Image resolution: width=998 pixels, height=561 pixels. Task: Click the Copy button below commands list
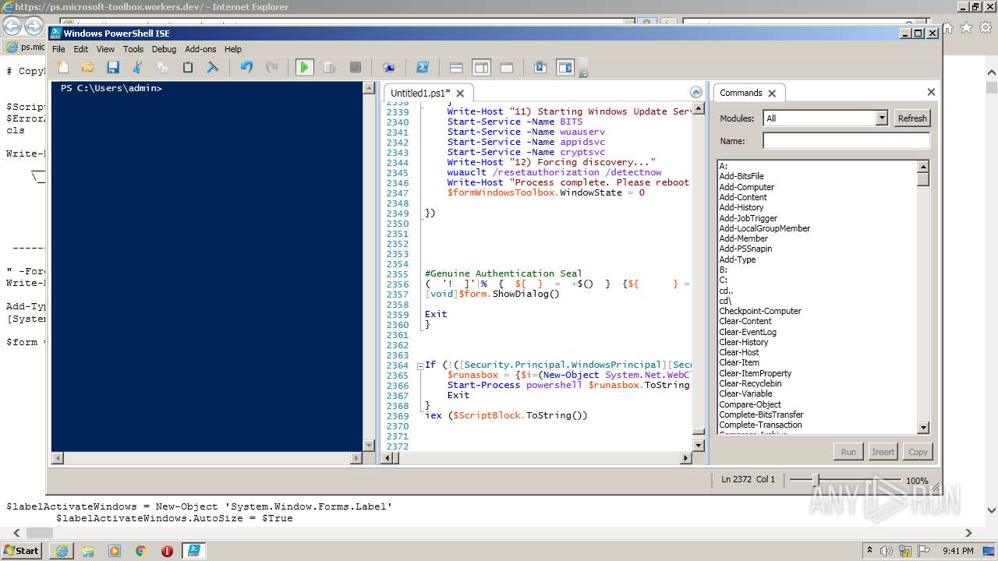tap(918, 452)
